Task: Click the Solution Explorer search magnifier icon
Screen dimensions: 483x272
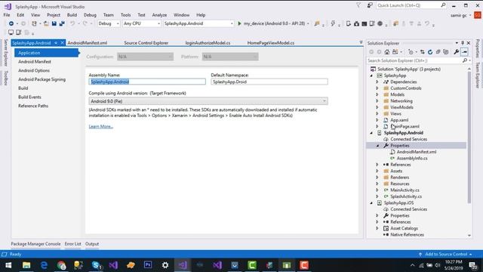Action: [x=465, y=60]
